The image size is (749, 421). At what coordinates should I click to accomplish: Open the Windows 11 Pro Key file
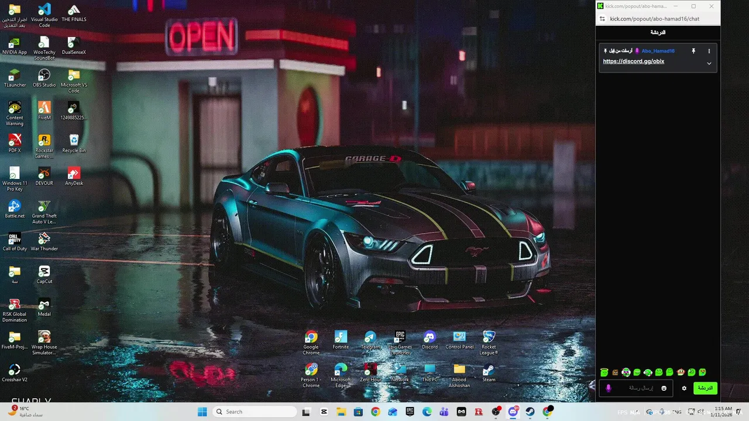click(x=15, y=180)
